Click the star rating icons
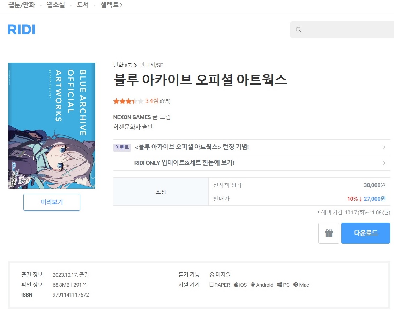Screen dimensions: 394x315 [x=128, y=101]
